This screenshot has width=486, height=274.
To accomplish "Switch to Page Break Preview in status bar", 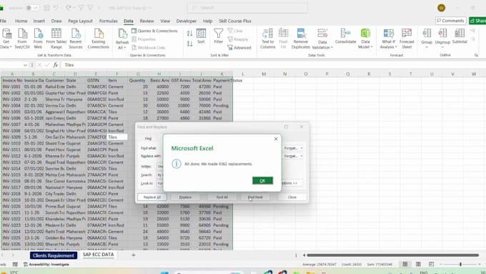I will pyautogui.click(x=431, y=264).
